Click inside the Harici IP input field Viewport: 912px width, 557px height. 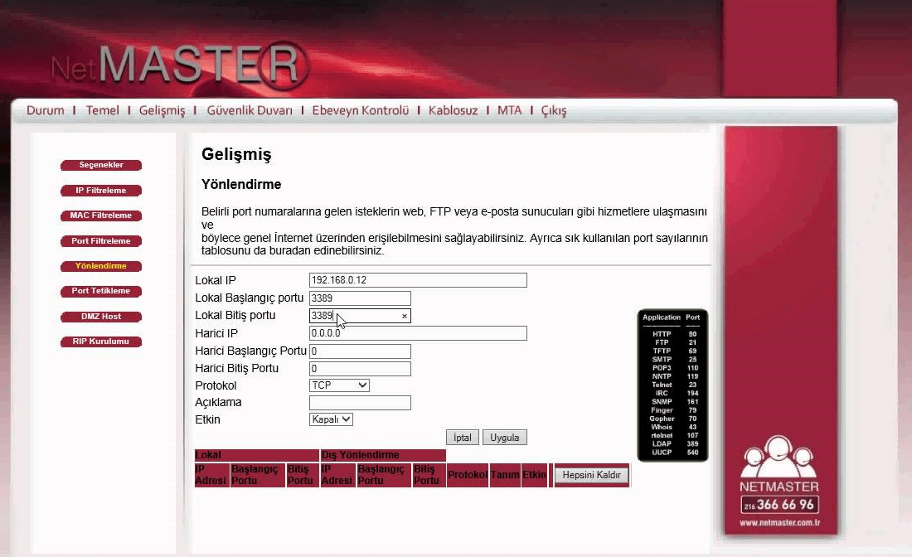click(x=419, y=332)
